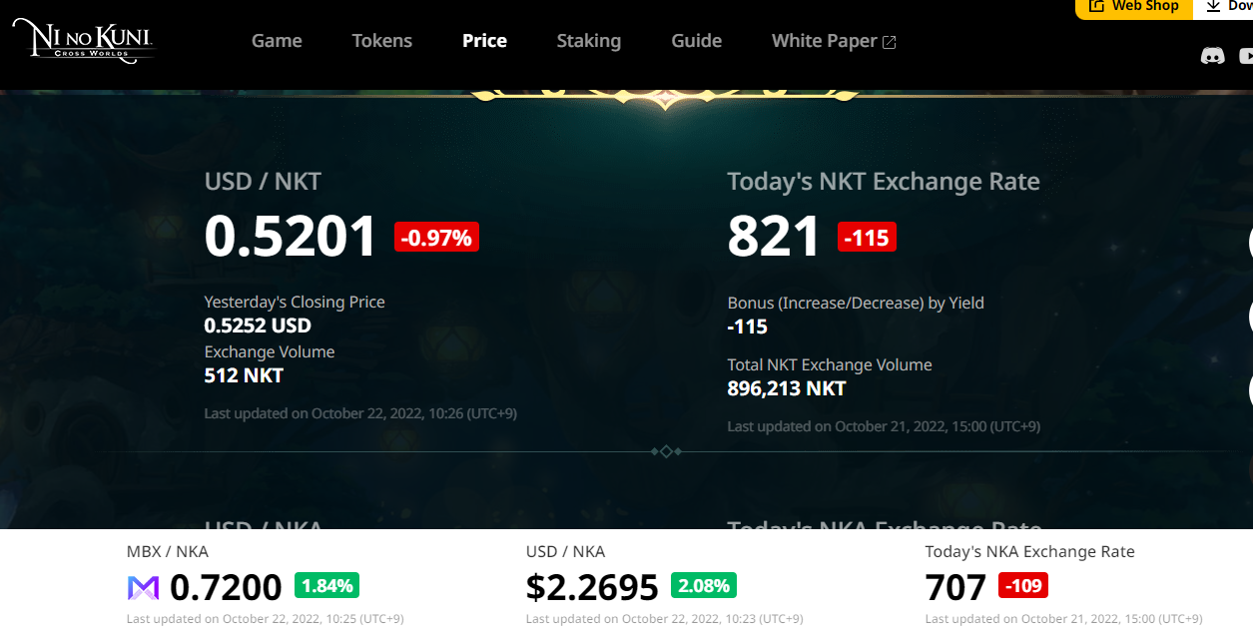
Task: Open the Tokens menu
Action: (x=382, y=41)
